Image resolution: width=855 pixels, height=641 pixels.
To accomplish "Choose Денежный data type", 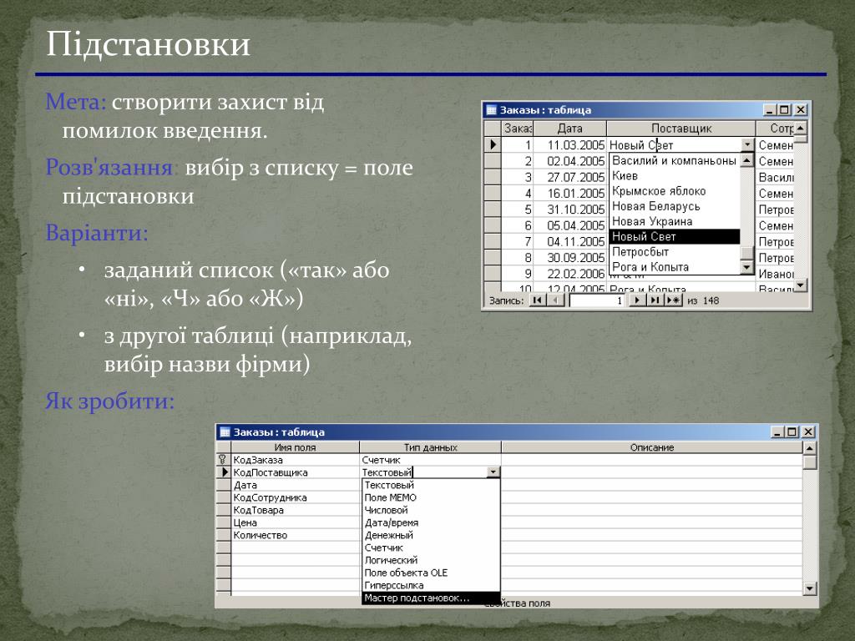I will 431,535.
